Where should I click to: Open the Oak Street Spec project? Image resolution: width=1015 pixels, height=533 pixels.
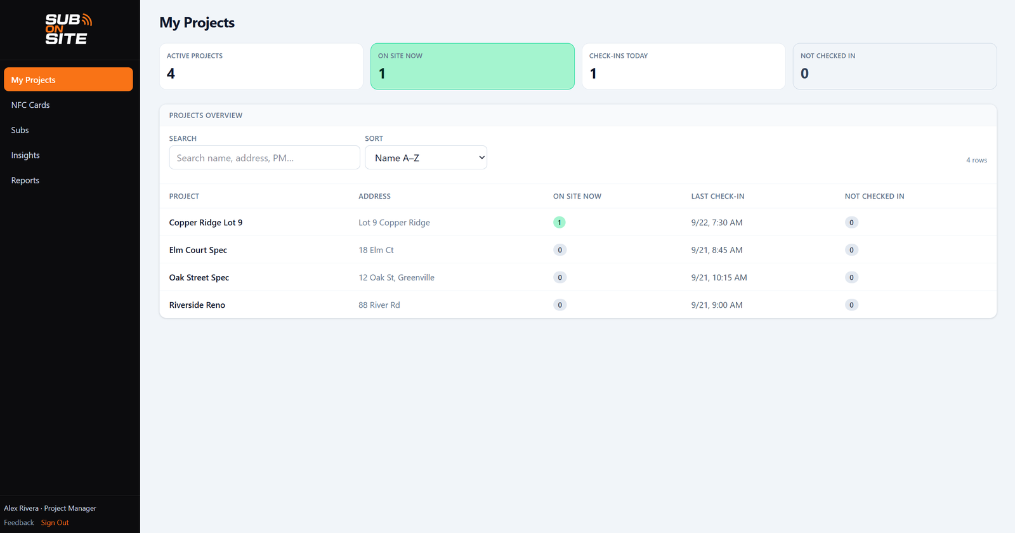(x=199, y=277)
